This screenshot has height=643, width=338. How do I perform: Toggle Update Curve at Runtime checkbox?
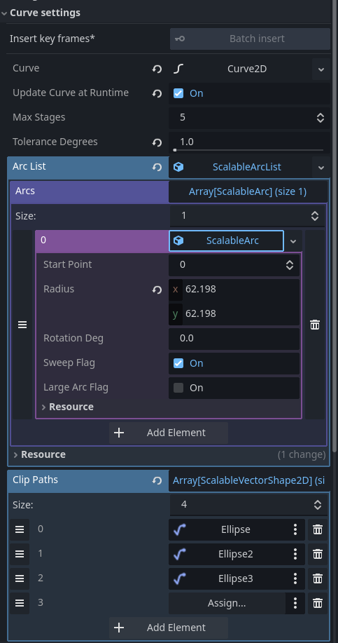[178, 93]
